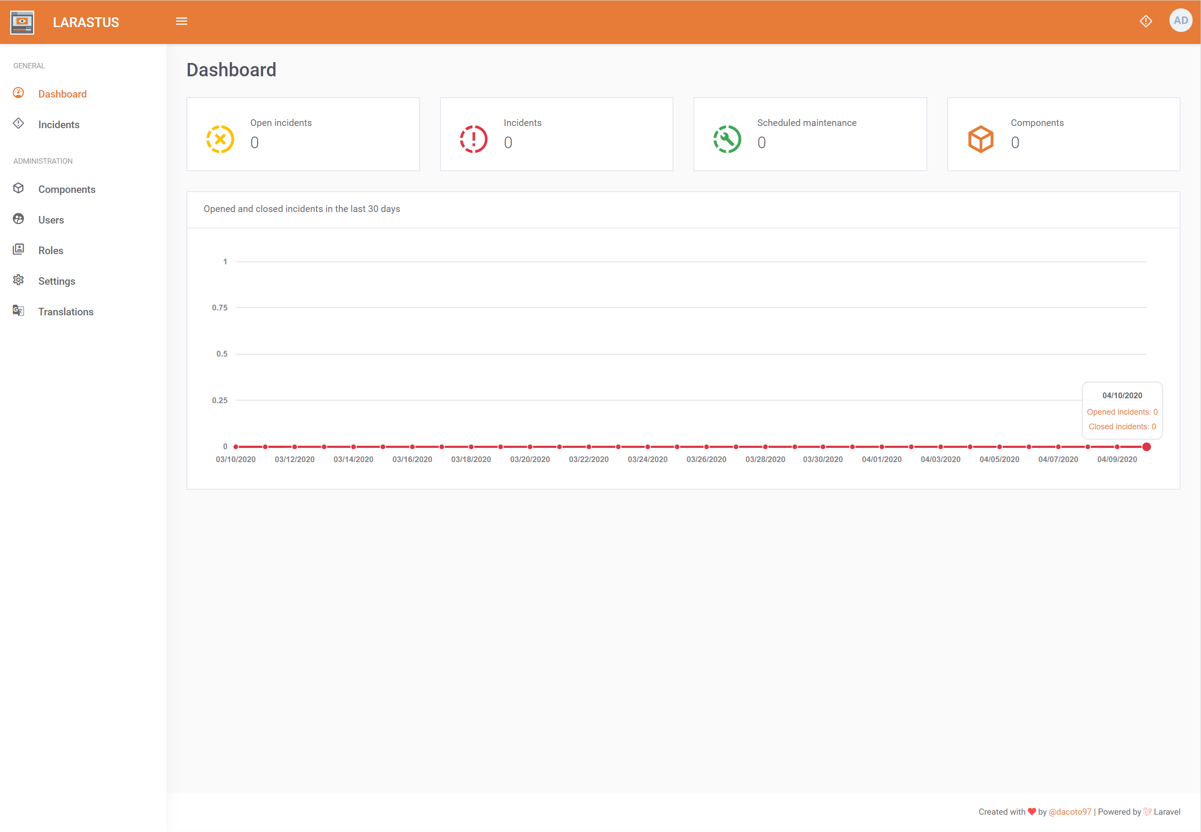
Task: Open the @dacoto97 link in the footer
Action: click(1070, 812)
